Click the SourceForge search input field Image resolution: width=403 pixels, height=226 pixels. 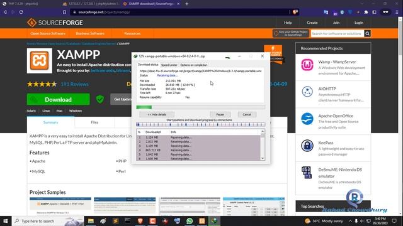(x=338, y=33)
